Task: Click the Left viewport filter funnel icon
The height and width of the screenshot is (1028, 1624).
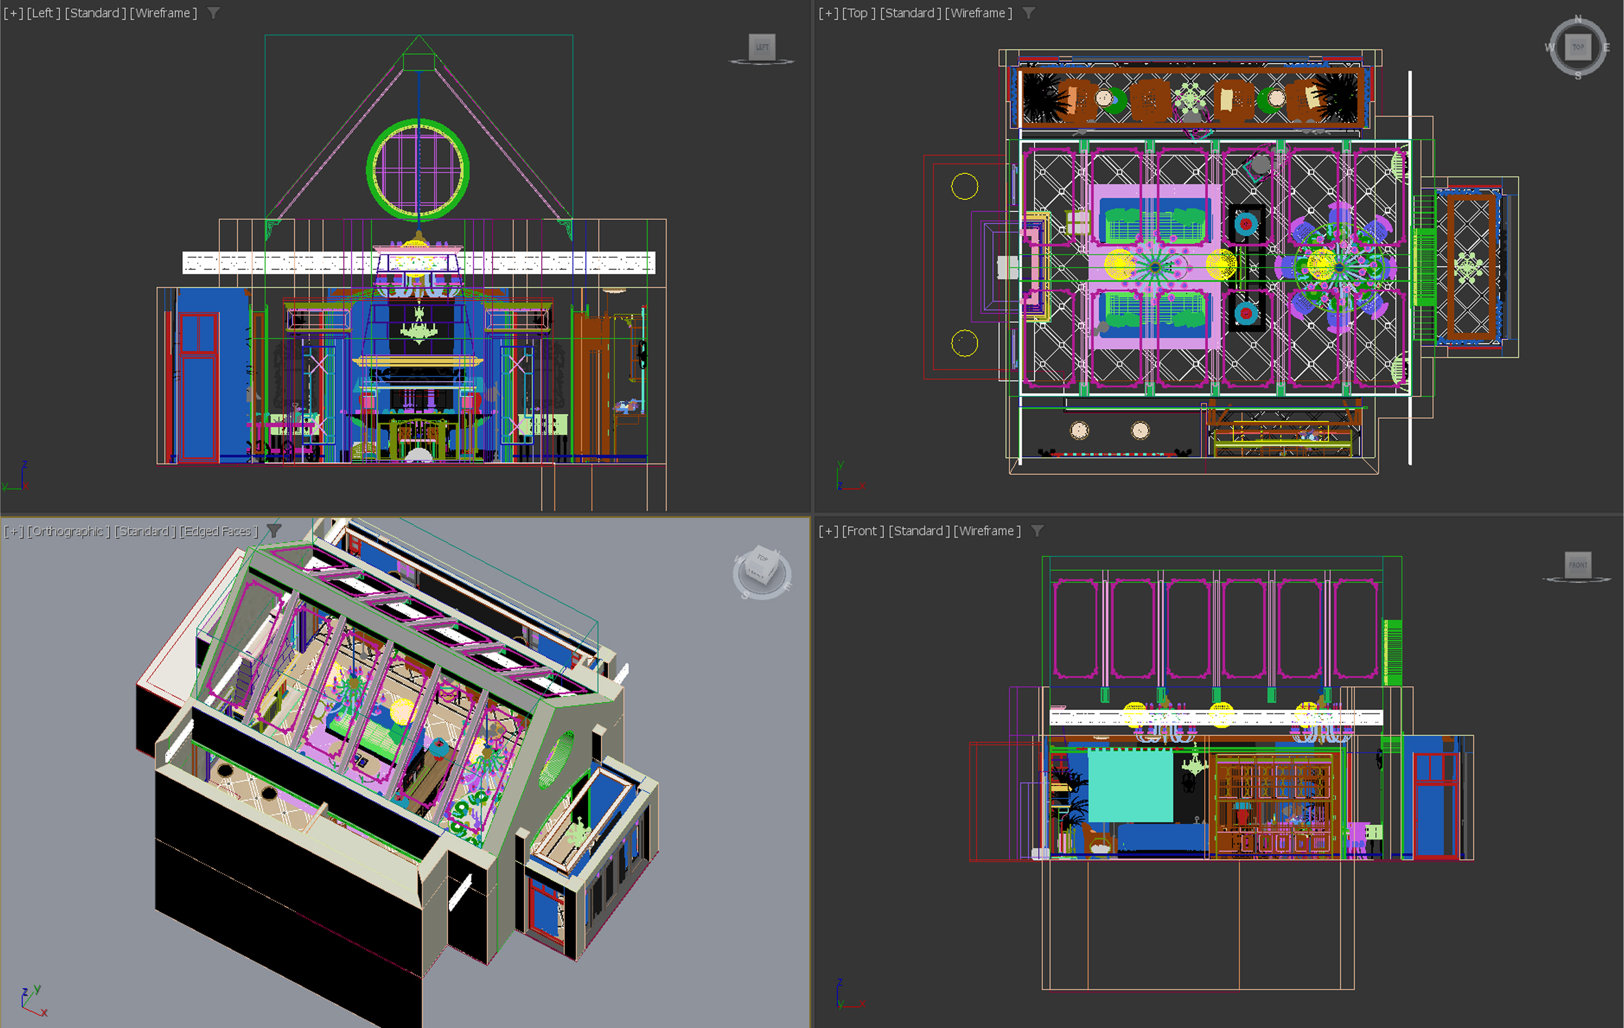Action: tap(214, 13)
